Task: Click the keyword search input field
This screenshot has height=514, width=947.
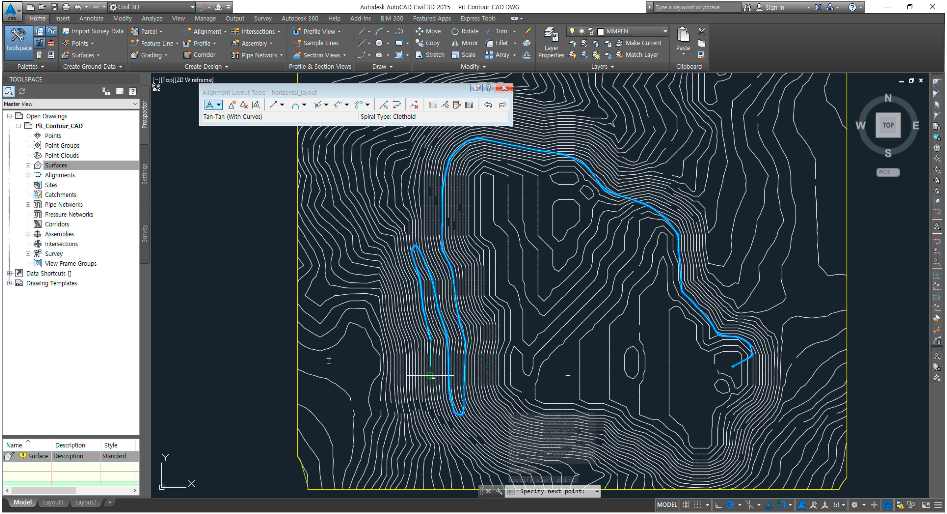Action: point(697,7)
